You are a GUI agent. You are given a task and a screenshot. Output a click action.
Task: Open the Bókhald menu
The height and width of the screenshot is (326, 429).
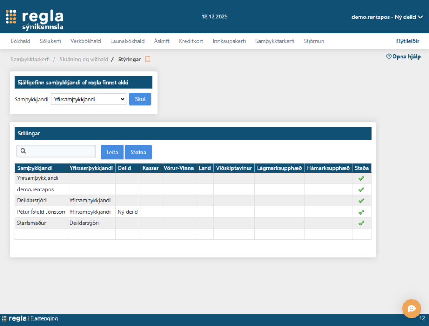pos(20,41)
